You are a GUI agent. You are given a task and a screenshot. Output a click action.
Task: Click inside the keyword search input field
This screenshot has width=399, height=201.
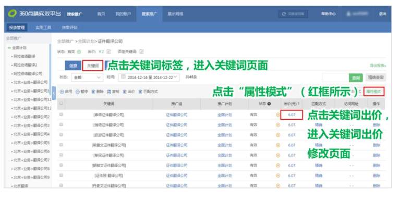[x=335, y=78]
